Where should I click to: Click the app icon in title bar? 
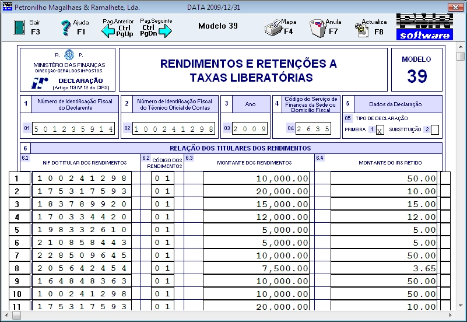click(7, 6)
